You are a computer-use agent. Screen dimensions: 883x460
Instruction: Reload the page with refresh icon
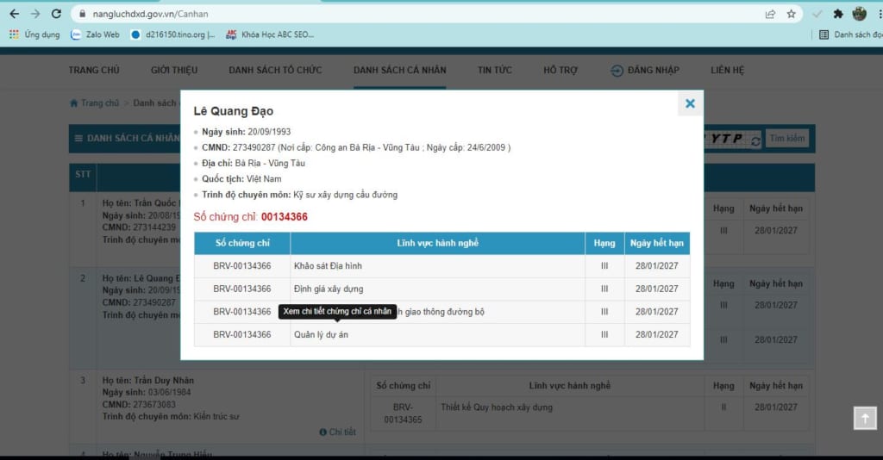tap(56, 14)
